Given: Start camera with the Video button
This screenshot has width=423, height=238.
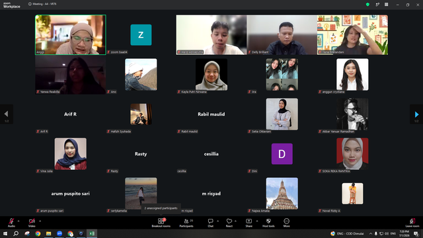Looking at the screenshot, I should 32,223.
